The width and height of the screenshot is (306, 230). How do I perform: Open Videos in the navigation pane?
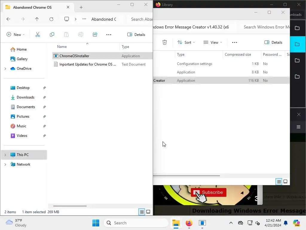[19, 136]
